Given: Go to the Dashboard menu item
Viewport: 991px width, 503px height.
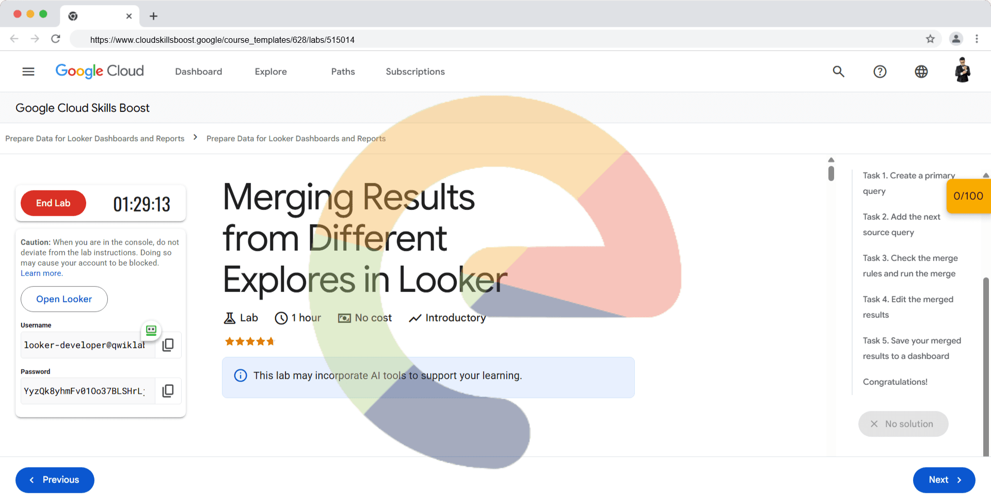Looking at the screenshot, I should 198,72.
